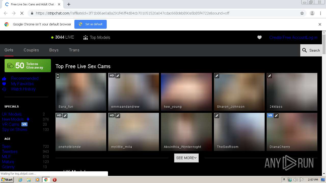Open the TheSexRoom cam thumbnail

[x=239, y=132]
